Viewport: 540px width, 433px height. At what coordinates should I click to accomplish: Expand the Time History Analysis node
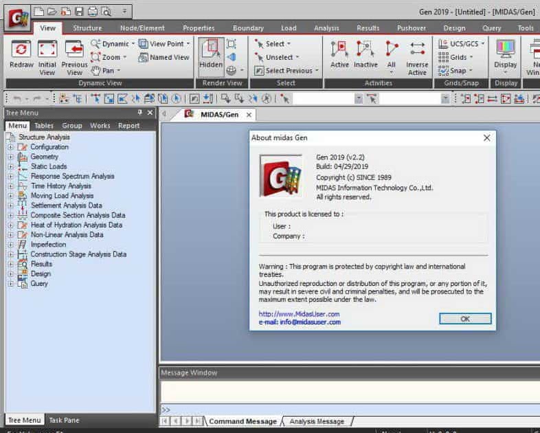11,186
